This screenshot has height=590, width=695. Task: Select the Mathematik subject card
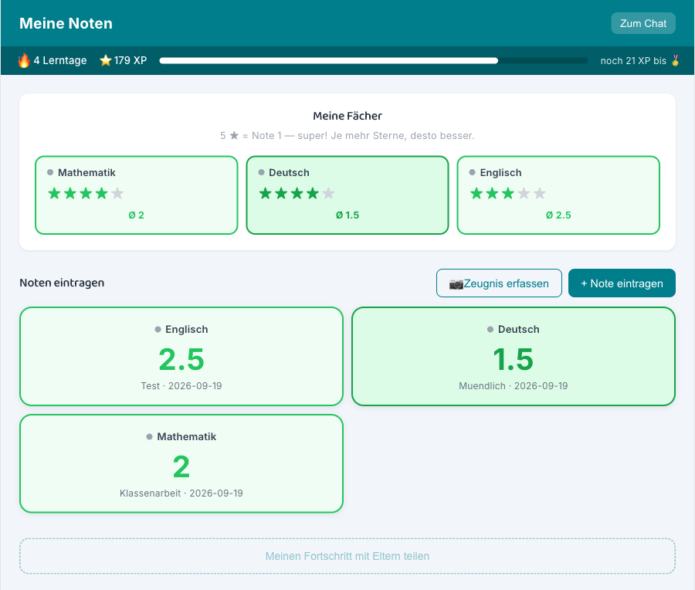(x=137, y=195)
